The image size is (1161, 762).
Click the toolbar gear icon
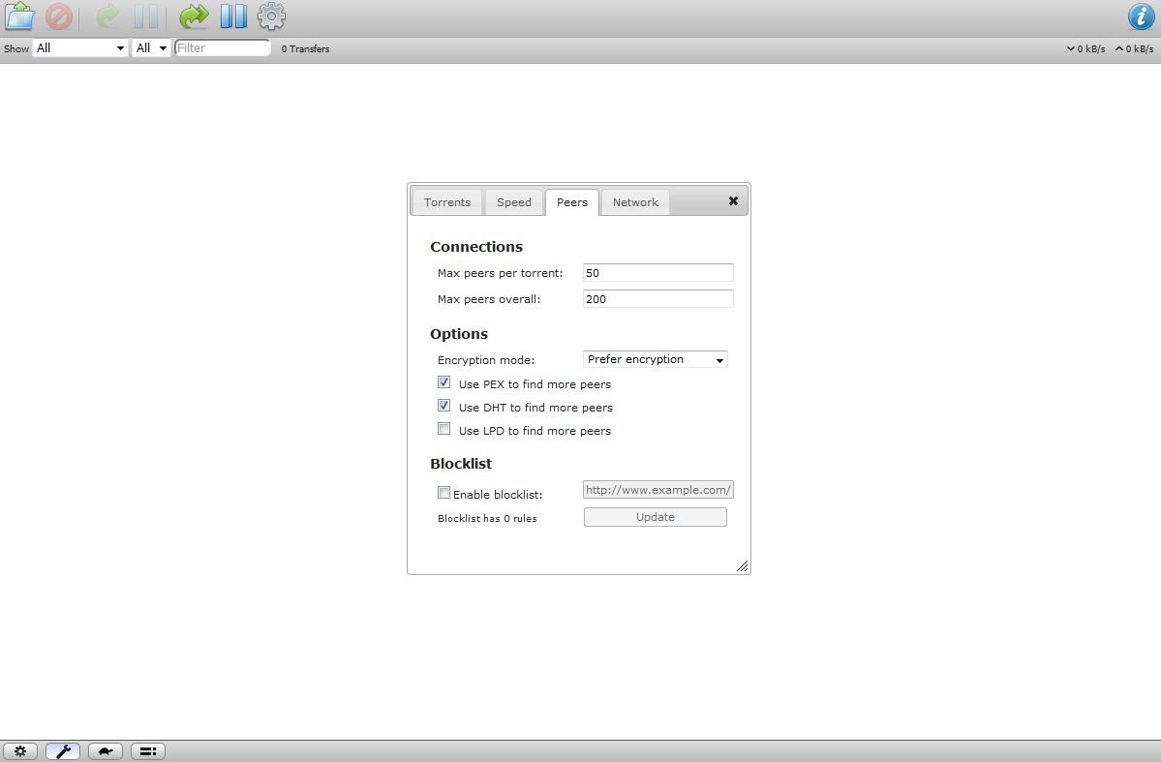coord(271,16)
